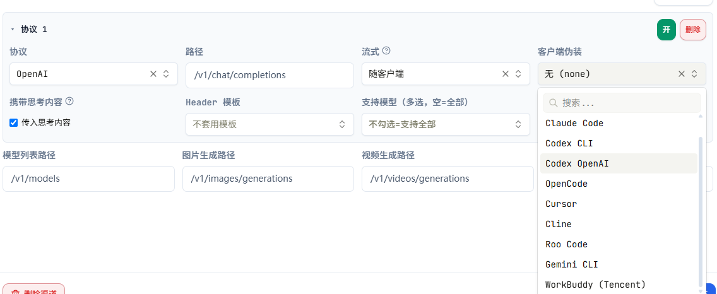This screenshot has height=294, width=717.
Task: Focus the 搜索 search box
Action: [622, 103]
